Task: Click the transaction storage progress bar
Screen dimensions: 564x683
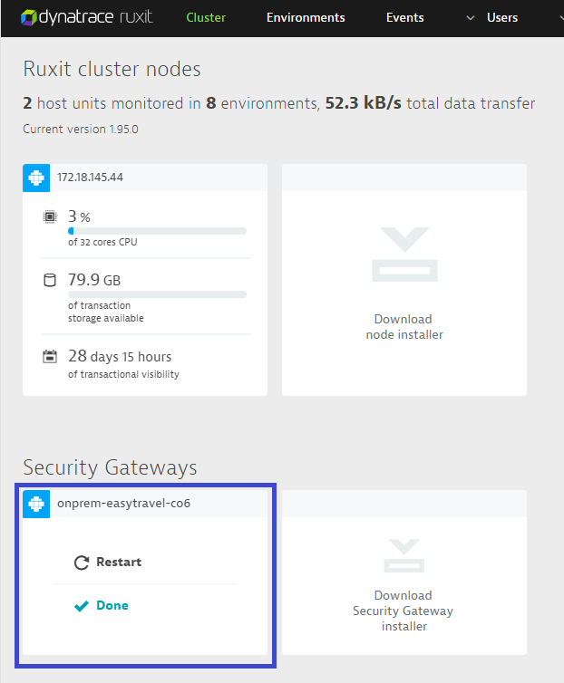Action: tap(157, 294)
